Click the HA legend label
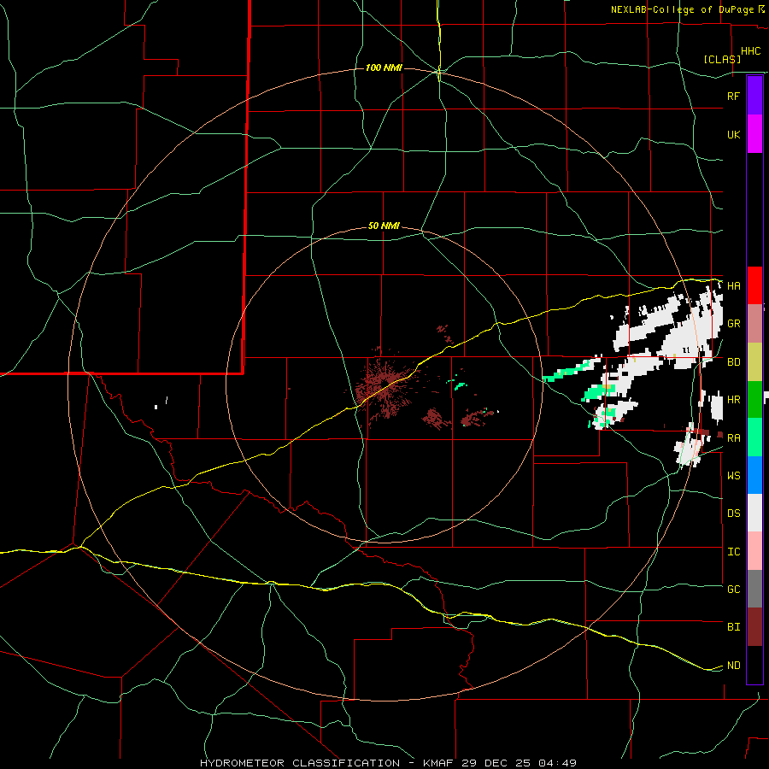Image resolution: width=769 pixels, height=769 pixels. (x=733, y=285)
